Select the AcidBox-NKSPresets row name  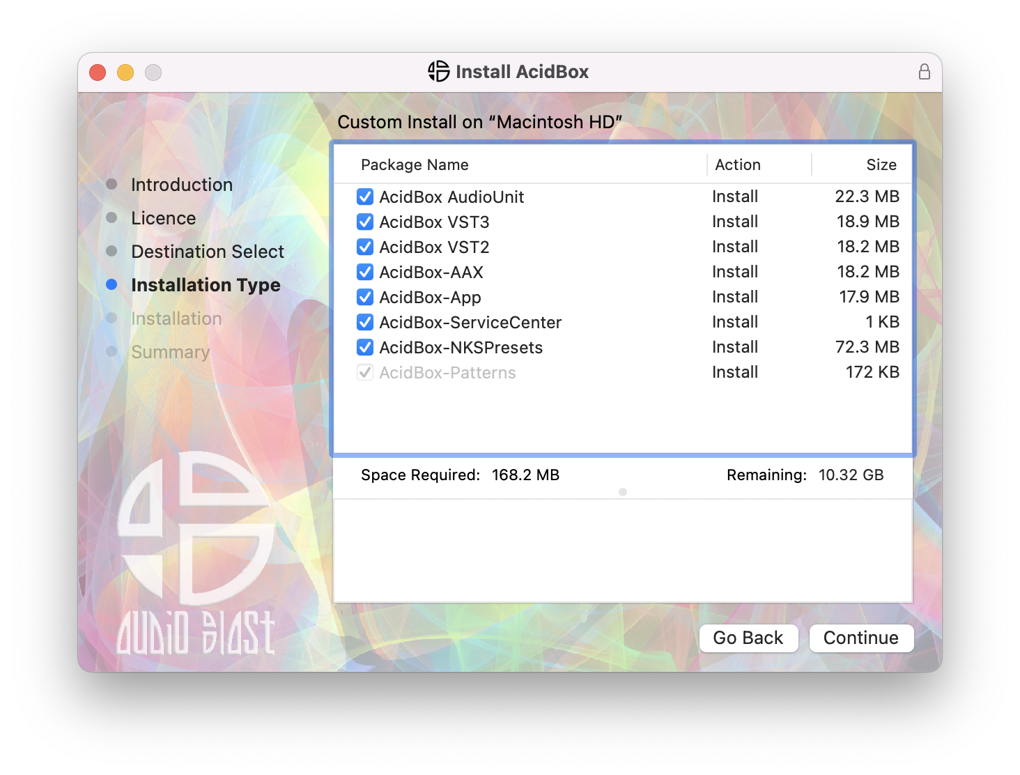(x=461, y=347)
